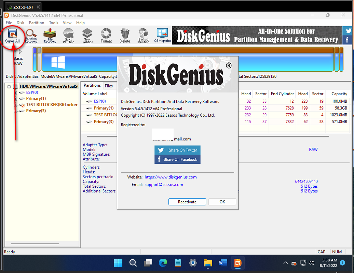Expand the TEST BITLOCKER tree node

coord(16,105)
